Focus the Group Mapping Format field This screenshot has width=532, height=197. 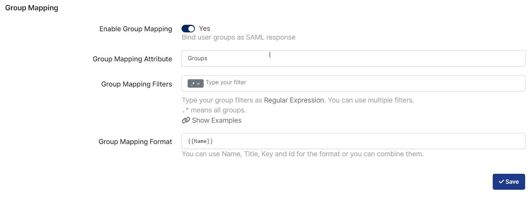tap(353, 141)
